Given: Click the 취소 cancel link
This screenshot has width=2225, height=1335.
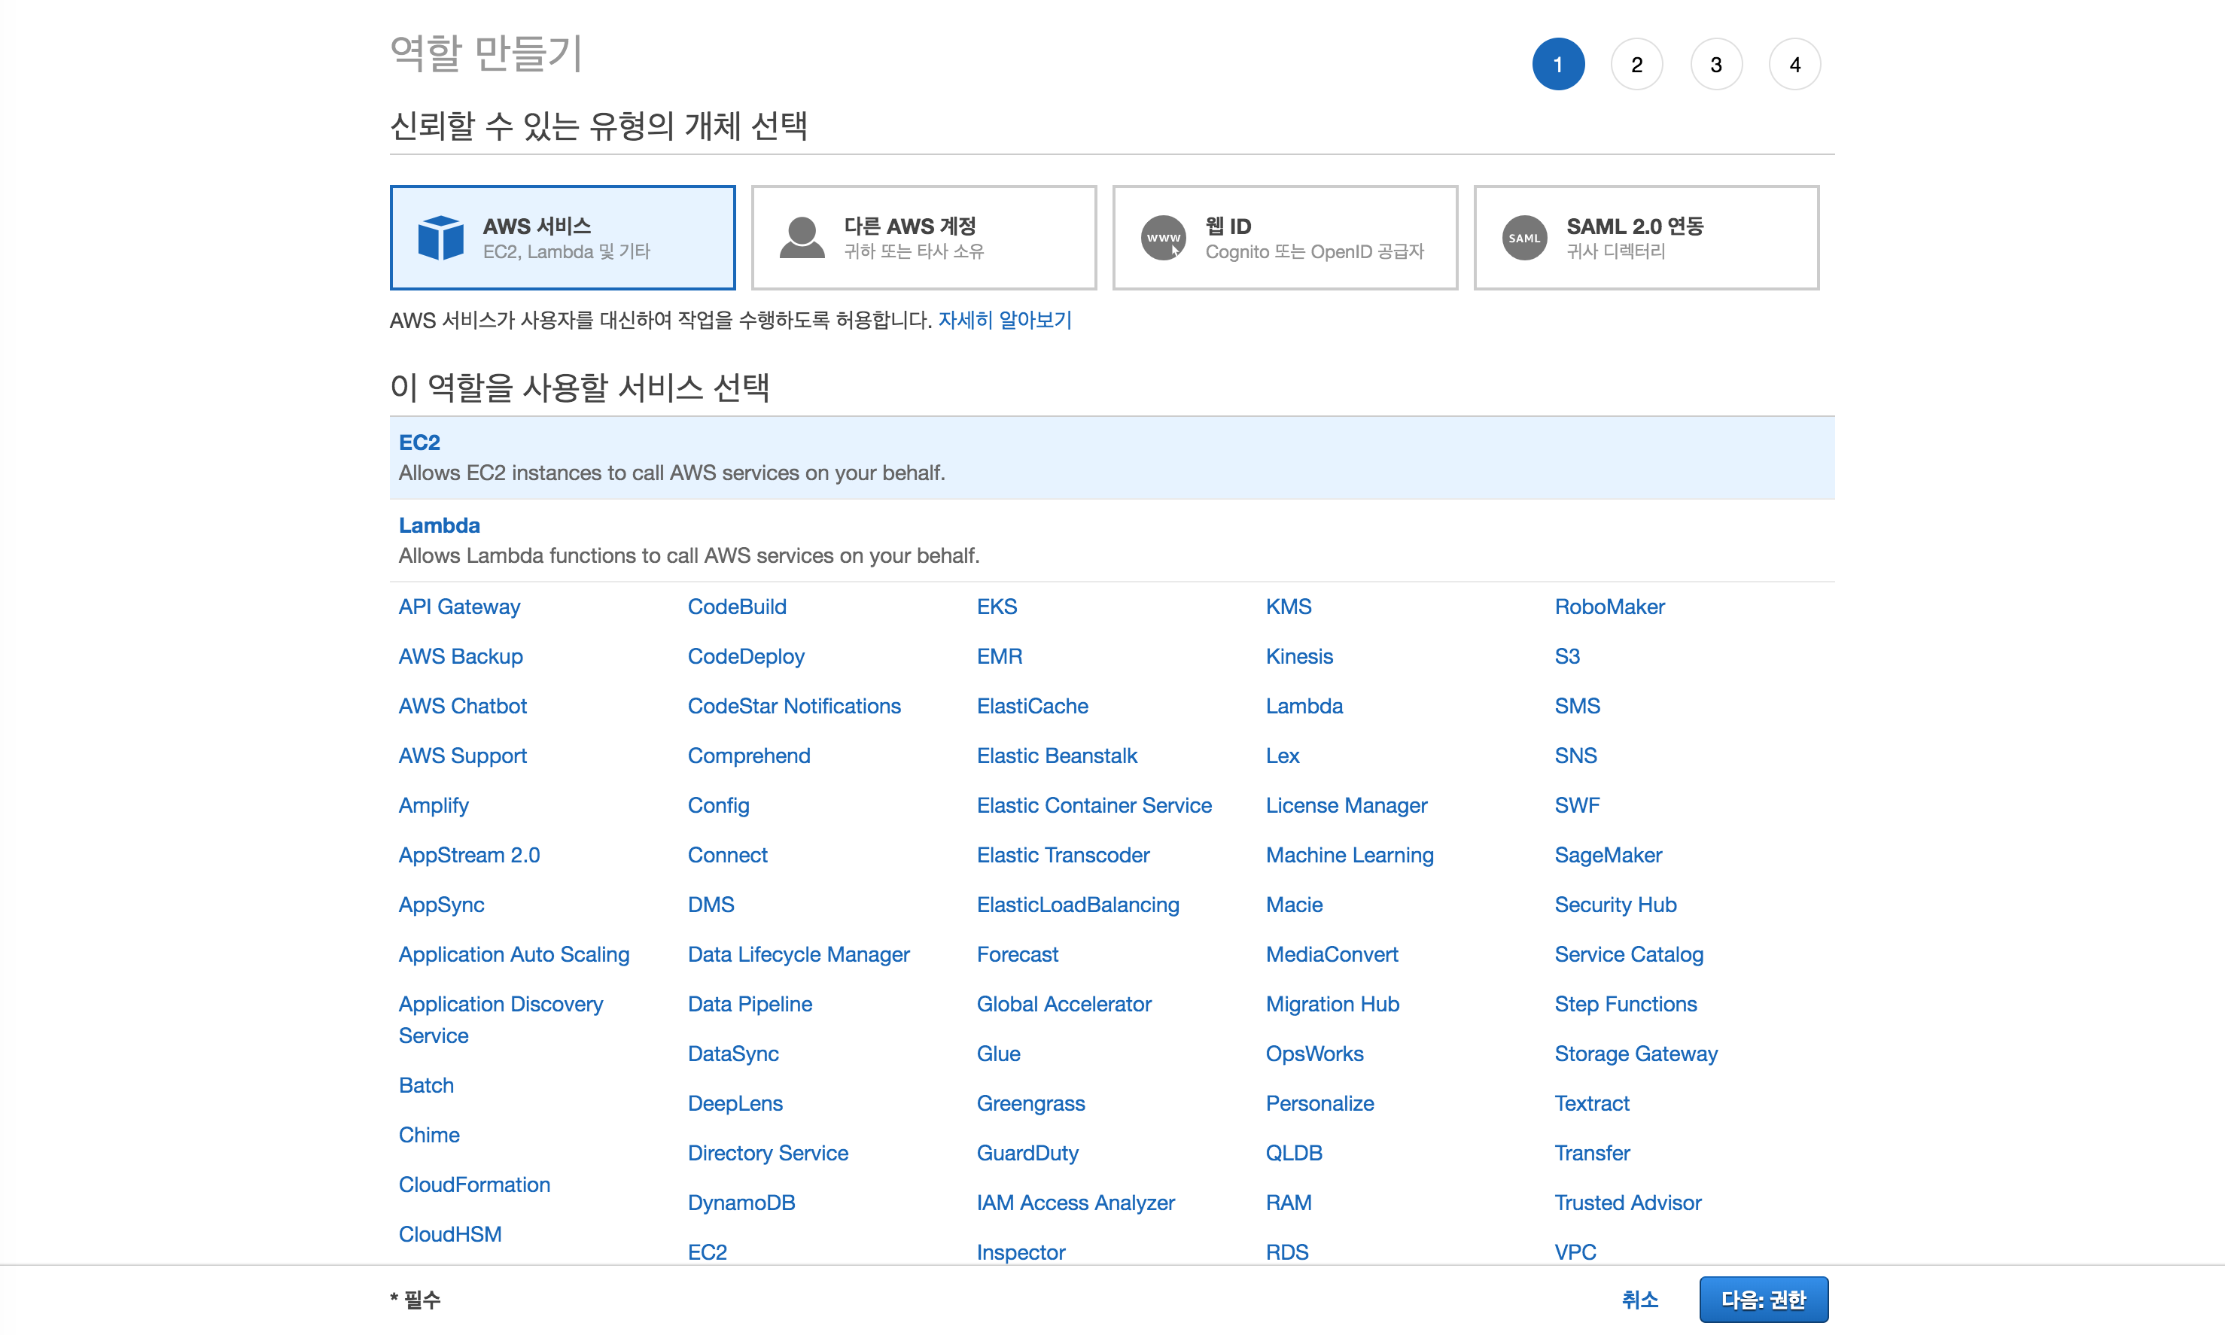Looking at the screenshot, I should click(1639, 1299).
